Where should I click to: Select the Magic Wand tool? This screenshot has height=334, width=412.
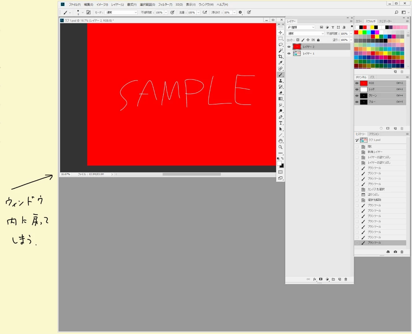(281, 51)
